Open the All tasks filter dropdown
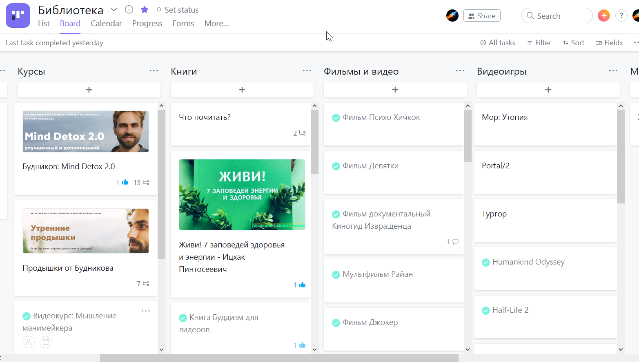Image resolution: width=639 pixels, height=362 pixels. [x=498, y=43]
